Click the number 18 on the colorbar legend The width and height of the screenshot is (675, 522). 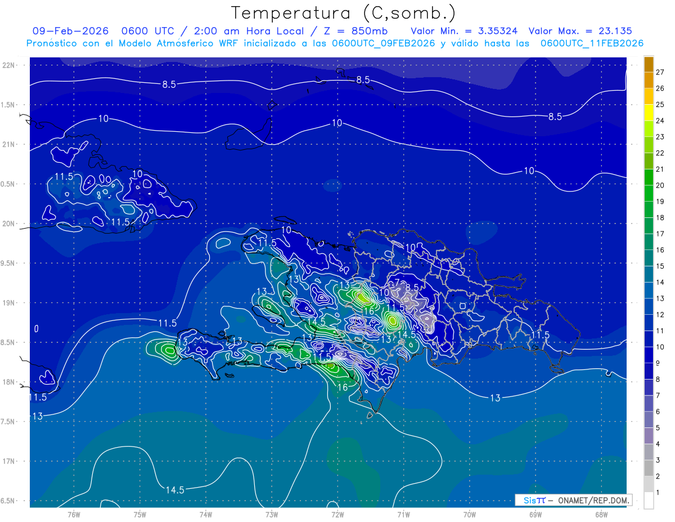(660, 217)
